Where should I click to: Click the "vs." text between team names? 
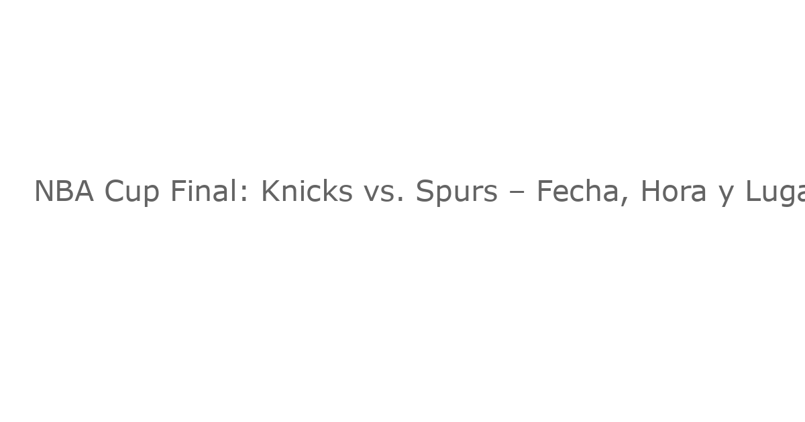(x=384, y=192)
